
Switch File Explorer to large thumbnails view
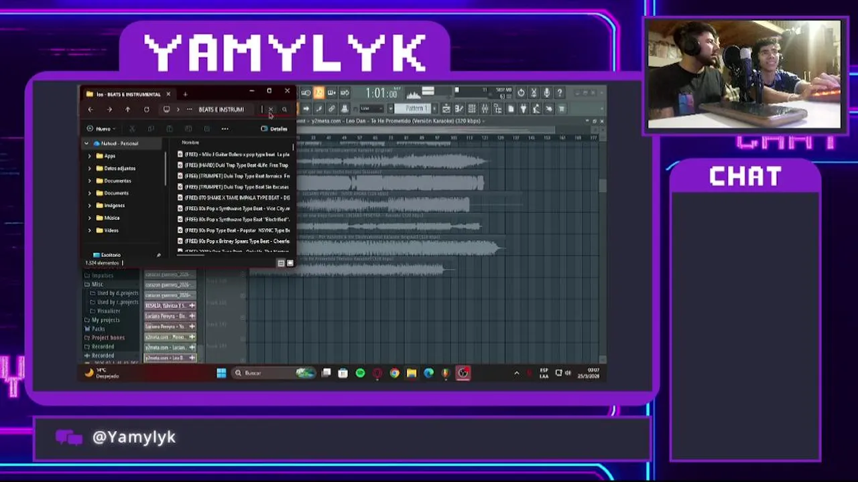pyautogui.click(x=290, y=263)
